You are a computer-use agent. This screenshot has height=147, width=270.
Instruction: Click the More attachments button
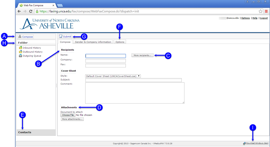tap(72, 119)
